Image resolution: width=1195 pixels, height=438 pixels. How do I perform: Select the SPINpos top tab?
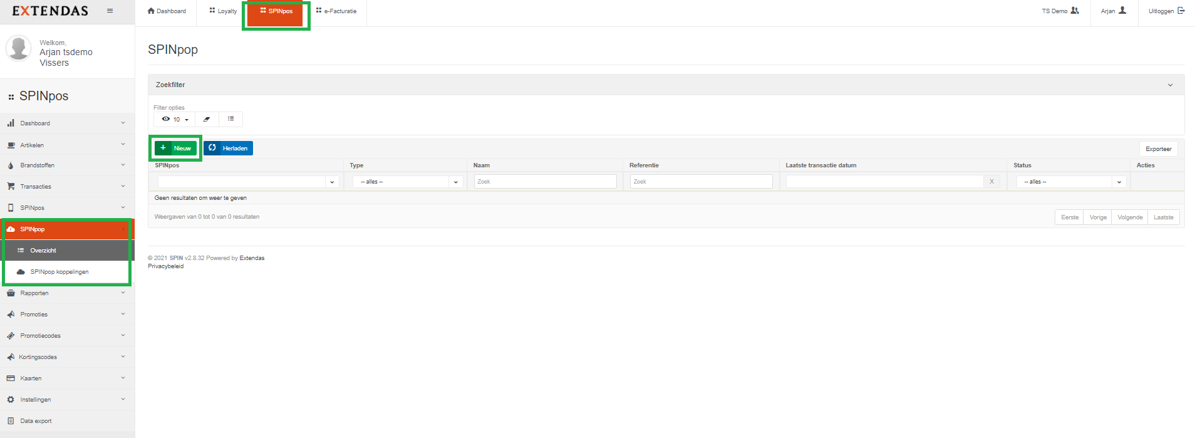(x=276, y=11)
